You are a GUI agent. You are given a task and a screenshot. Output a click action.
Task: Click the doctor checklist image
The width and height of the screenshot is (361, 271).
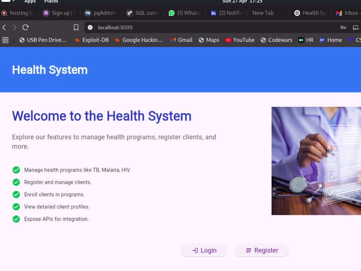(x=316, y=161)
